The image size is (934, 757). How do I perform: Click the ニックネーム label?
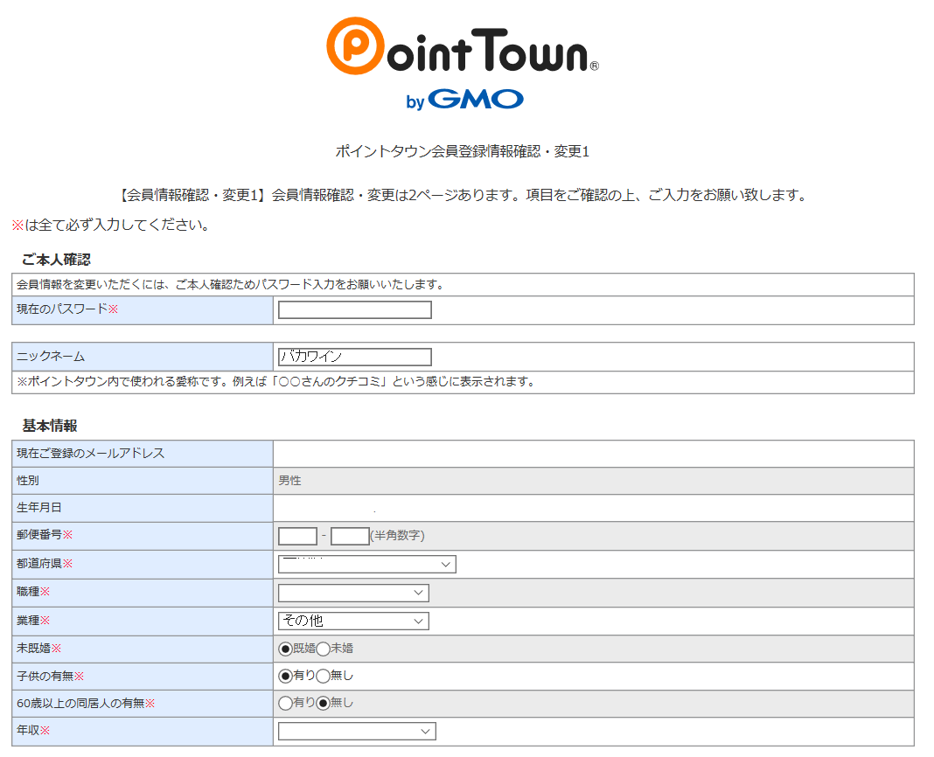(x=51, y=357)
